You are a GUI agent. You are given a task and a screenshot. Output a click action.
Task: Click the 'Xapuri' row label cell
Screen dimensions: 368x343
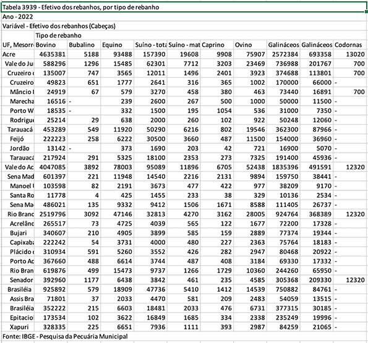coord(17,327)
